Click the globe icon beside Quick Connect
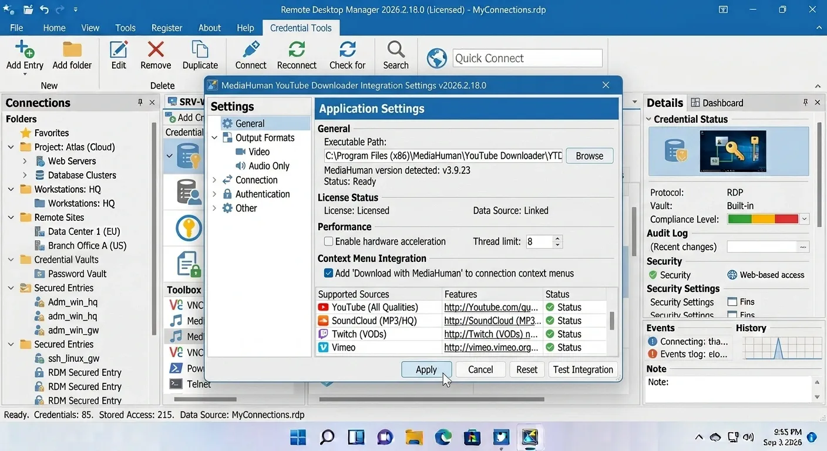The image size is (827, 451). pos(437,58)
